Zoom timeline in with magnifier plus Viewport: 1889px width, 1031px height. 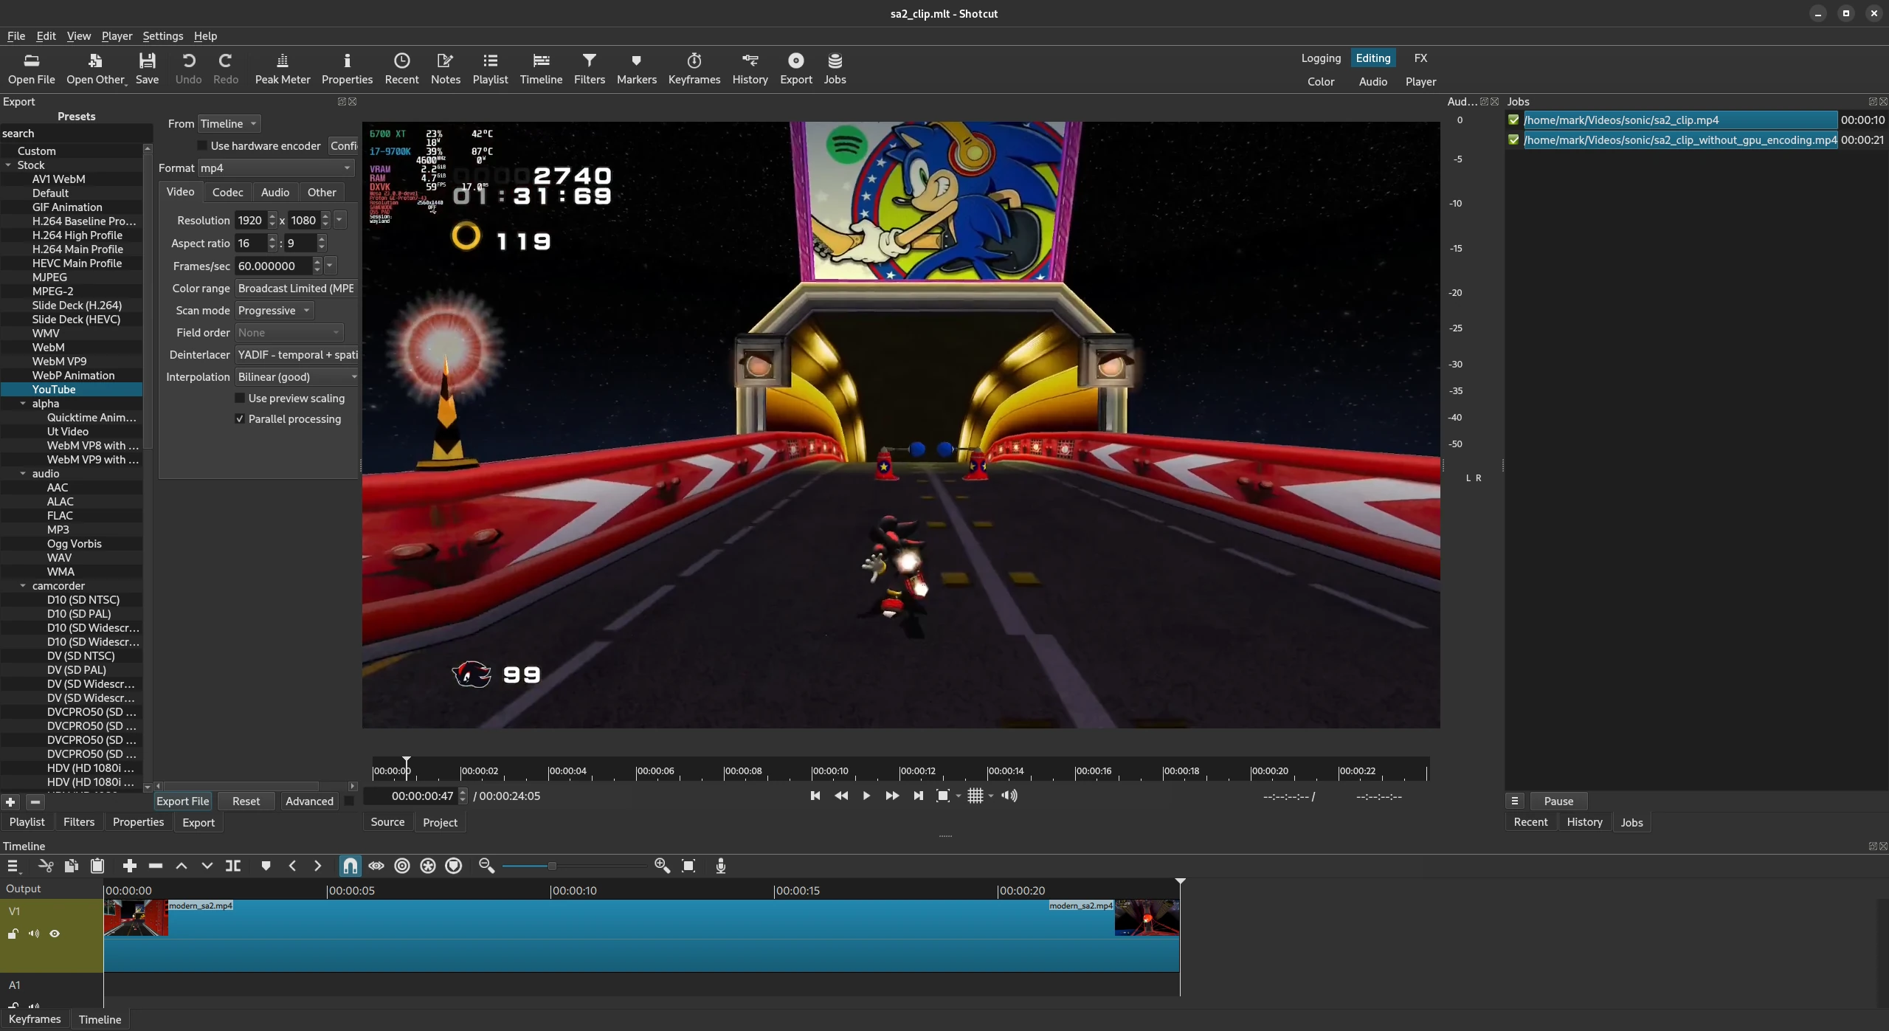[662, 866]
